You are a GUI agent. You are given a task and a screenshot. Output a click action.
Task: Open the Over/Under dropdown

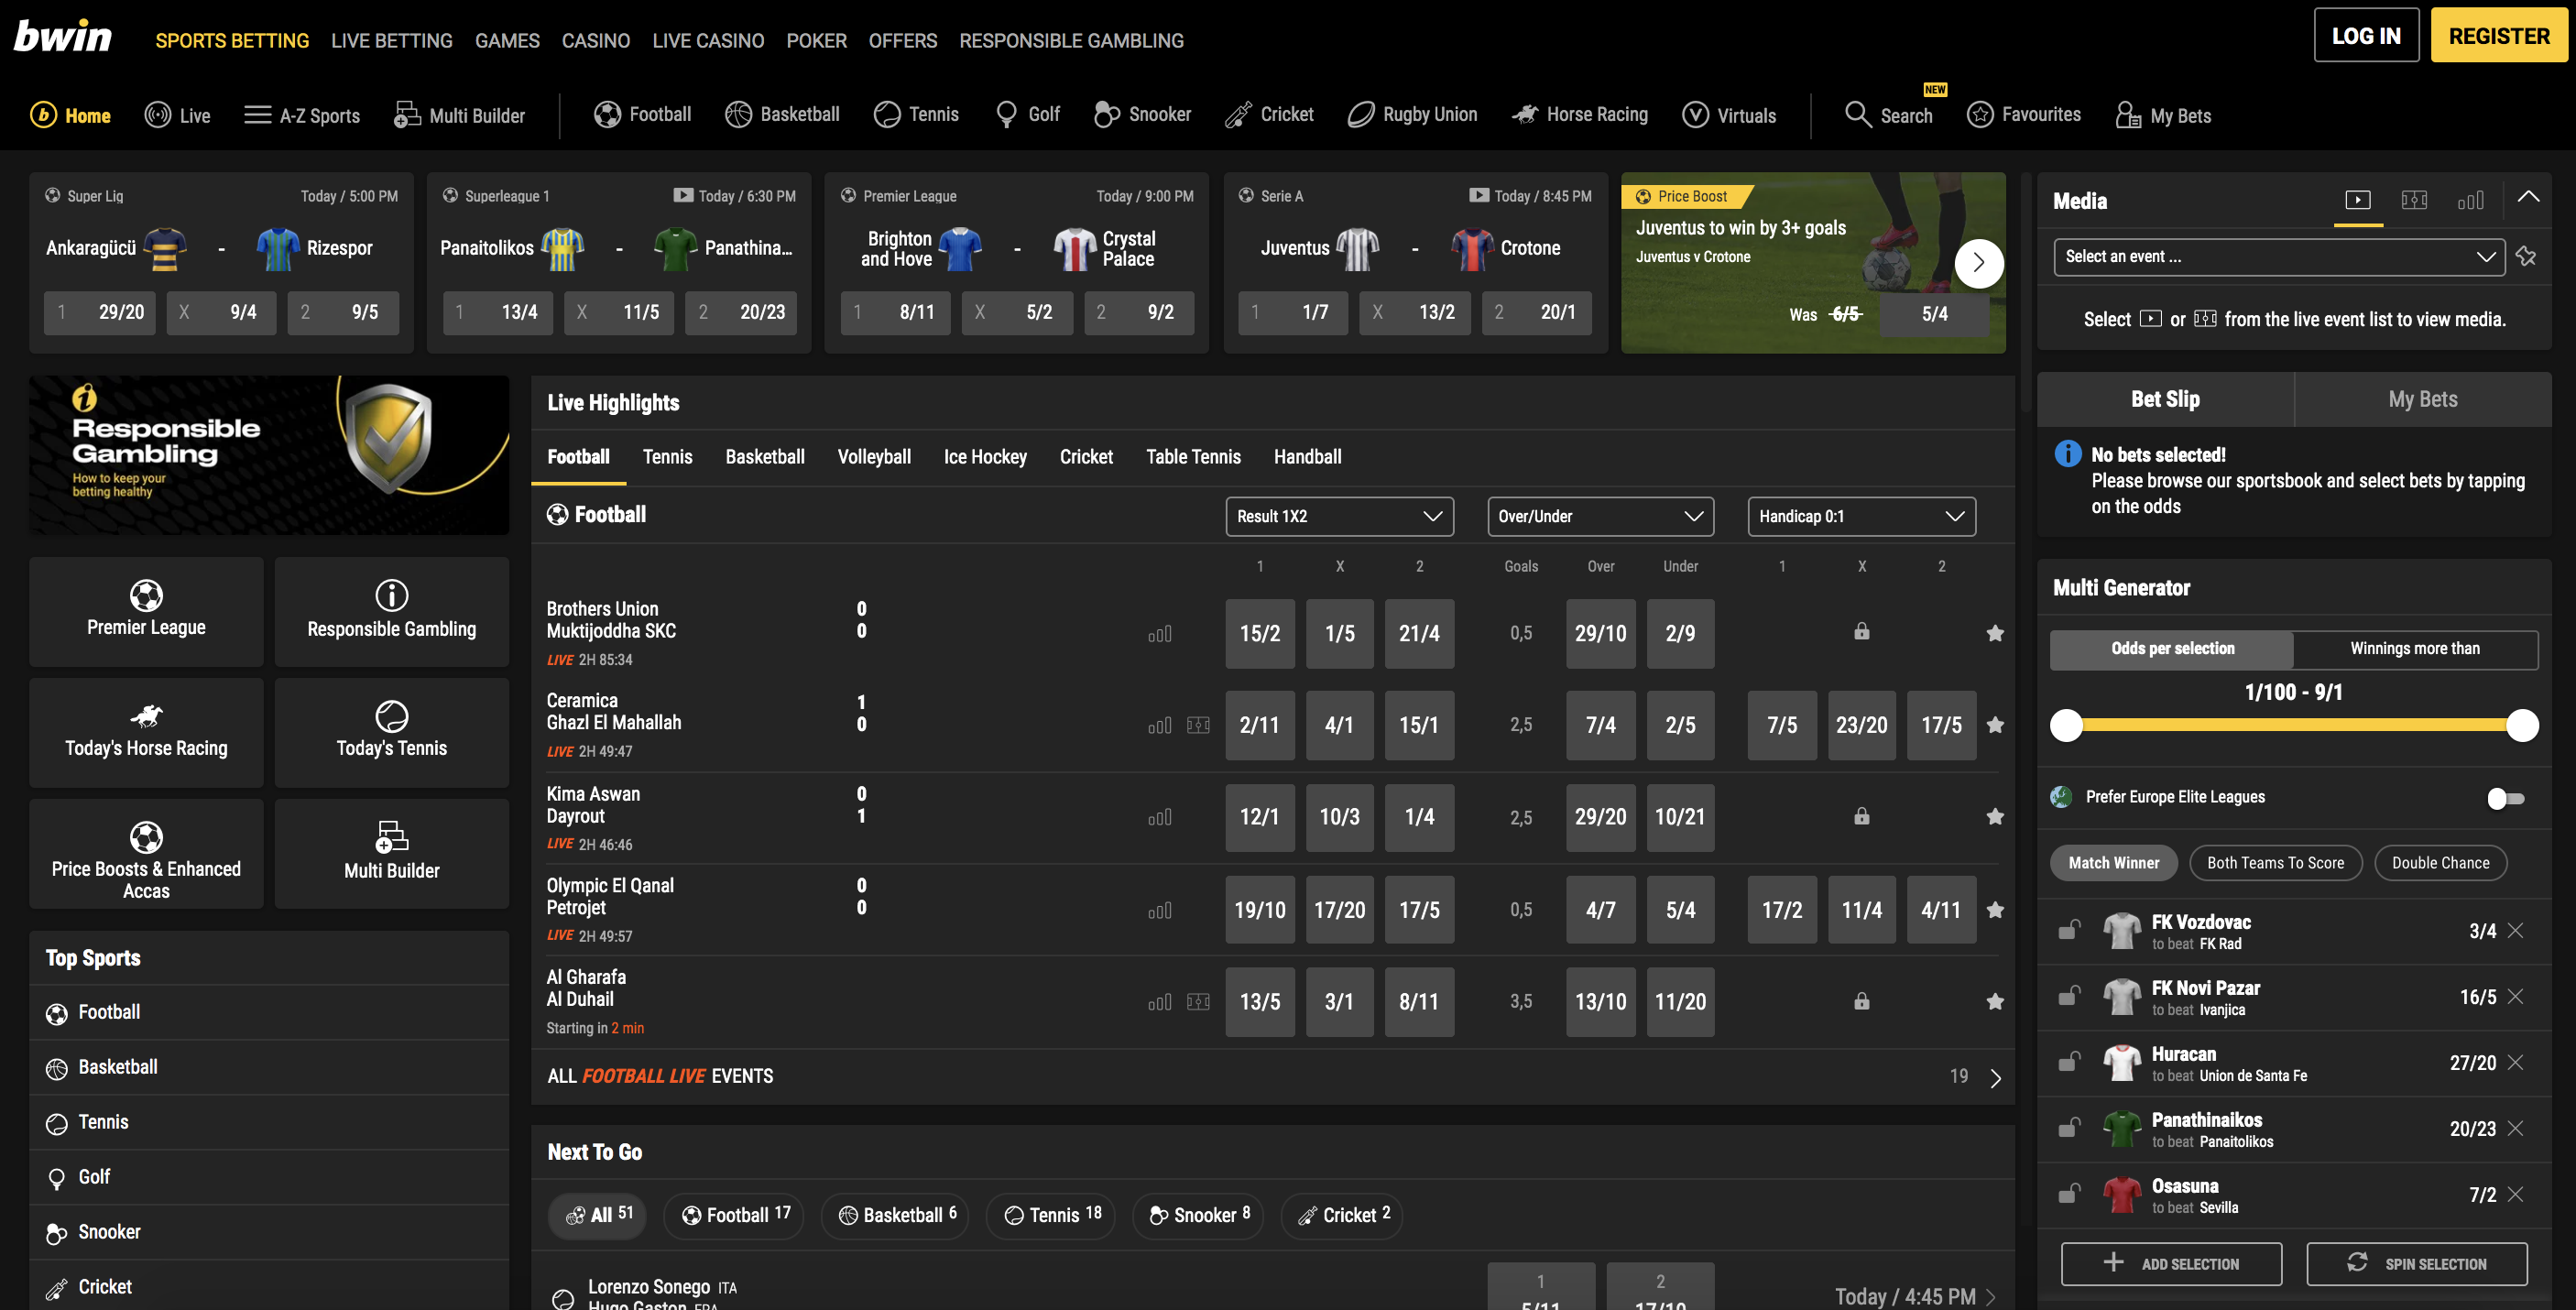1599,516
